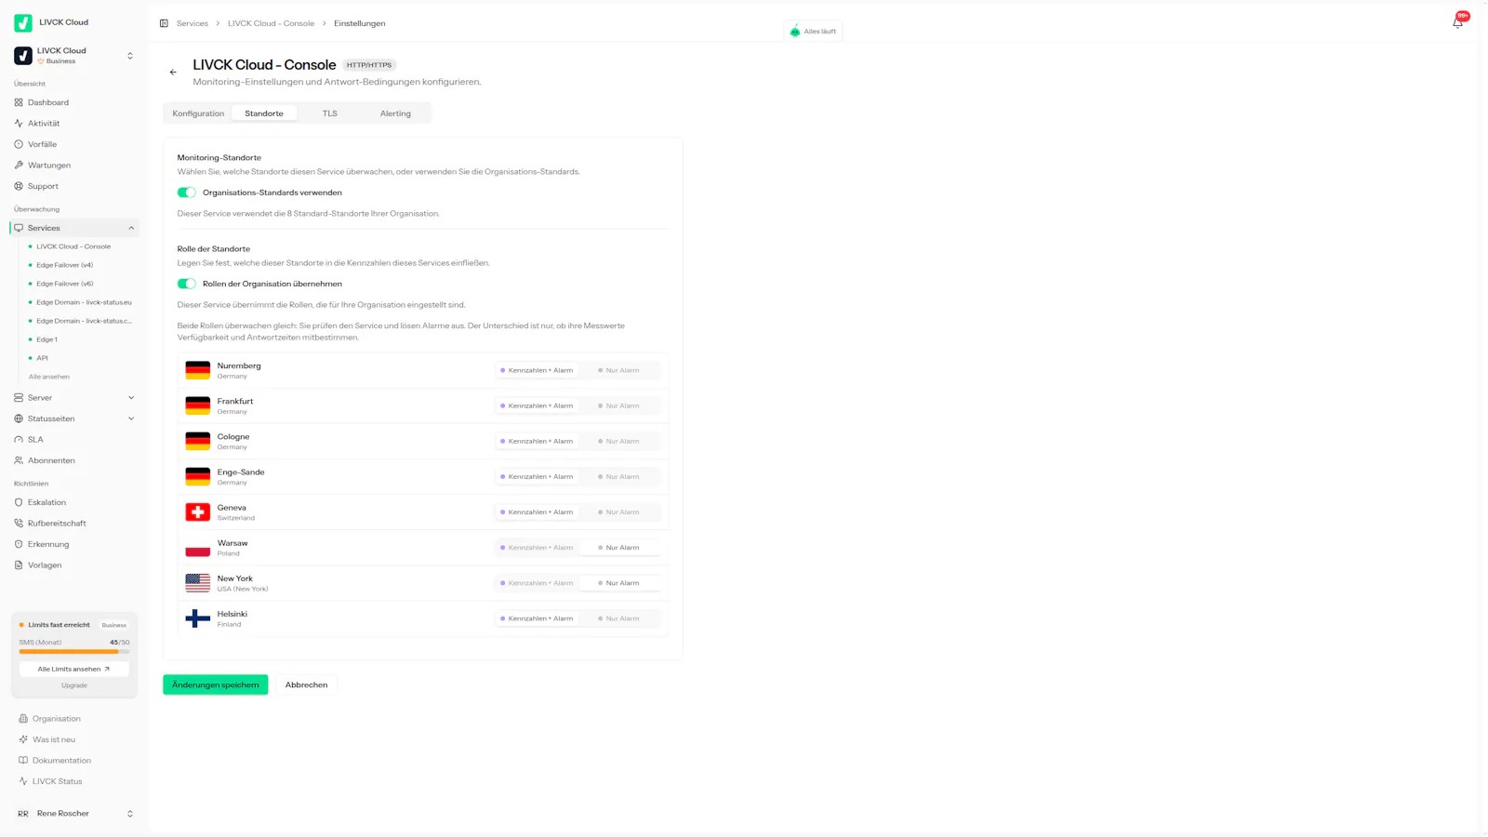Viewport: 1488px width, 837px height.
Task: Open the Edge Failover (v6) service
Action: point(82,284)
